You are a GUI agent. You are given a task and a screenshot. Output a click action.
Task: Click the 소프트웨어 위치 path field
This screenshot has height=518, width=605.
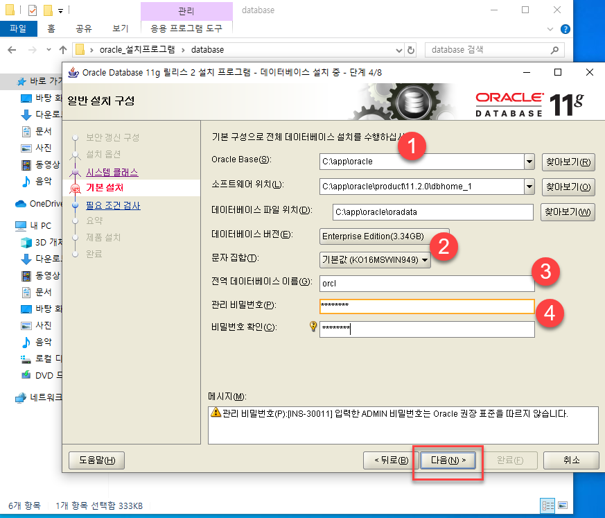(422, 187)
